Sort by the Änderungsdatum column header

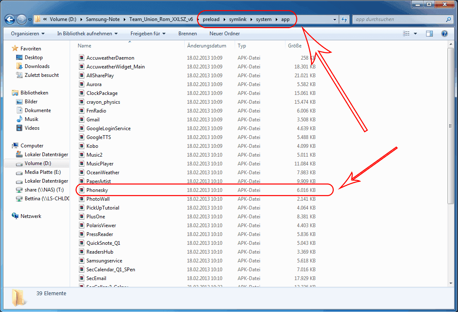coord(207,46)
